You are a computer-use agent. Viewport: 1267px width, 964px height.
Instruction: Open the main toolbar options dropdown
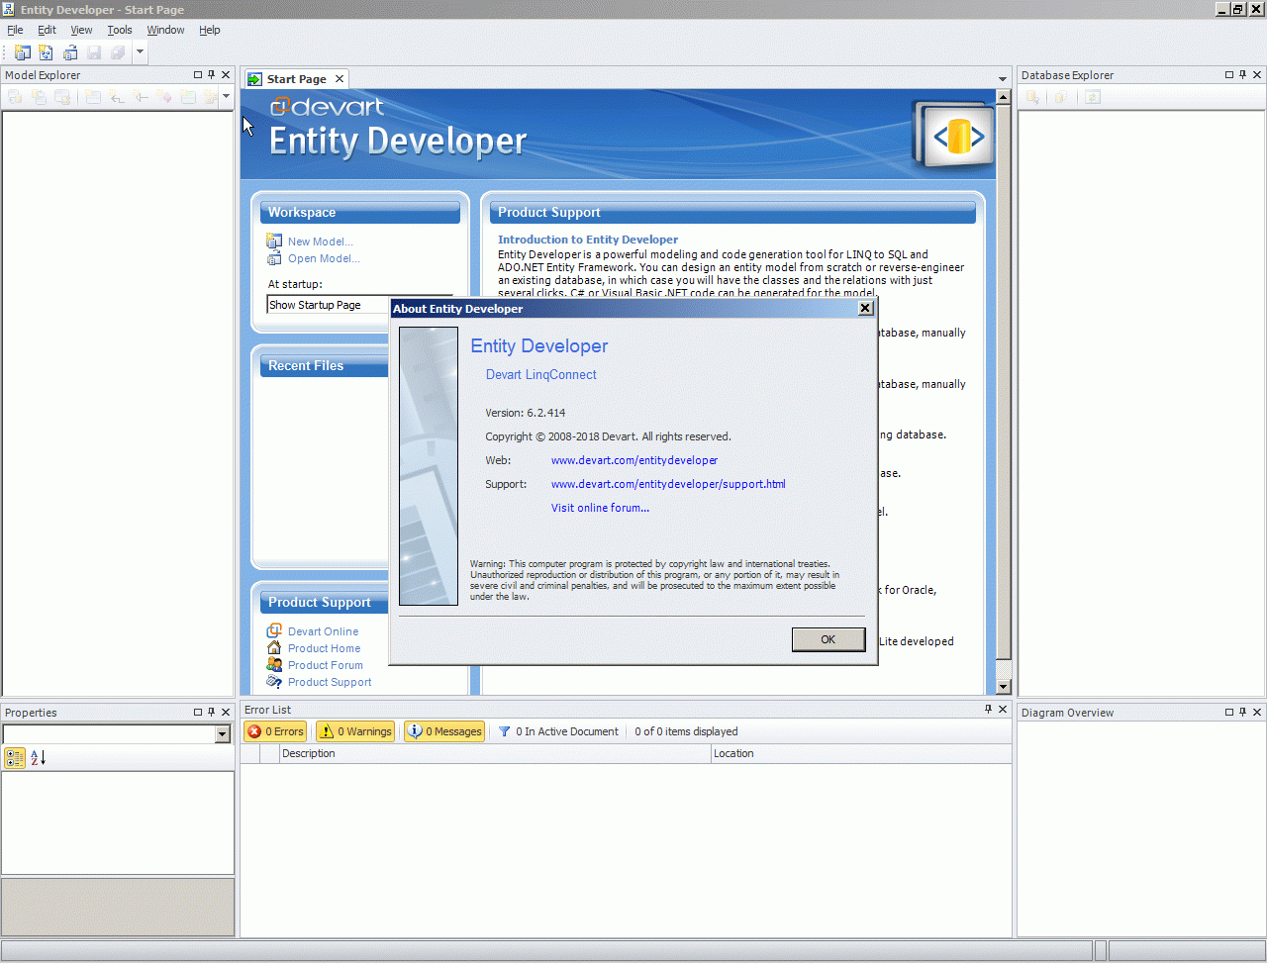(140, 52)
